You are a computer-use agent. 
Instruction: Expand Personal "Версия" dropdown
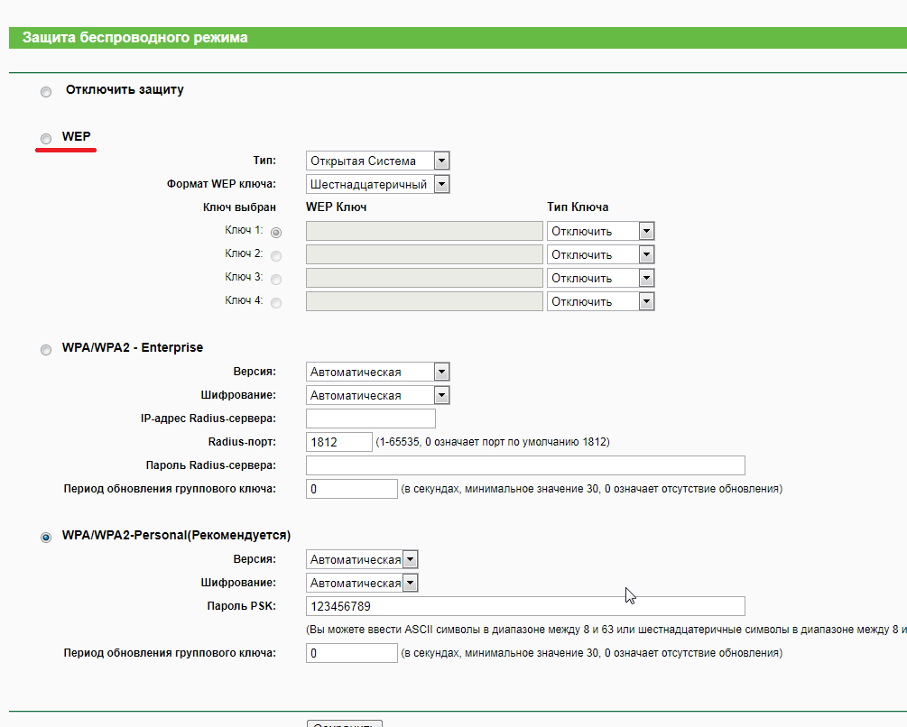(362, 559)
